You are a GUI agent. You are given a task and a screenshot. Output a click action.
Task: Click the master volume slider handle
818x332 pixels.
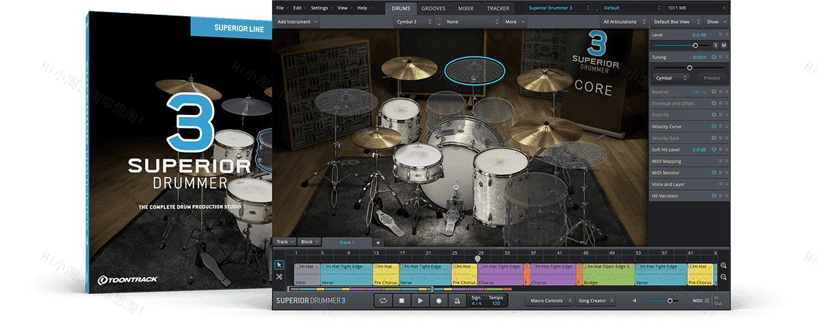[x=670, y=301]
